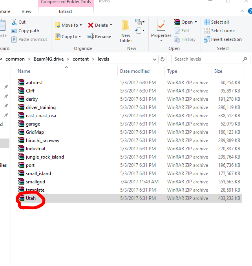
Task: Click the History icon
Action: pyautogui.click(x=177, y=39)
